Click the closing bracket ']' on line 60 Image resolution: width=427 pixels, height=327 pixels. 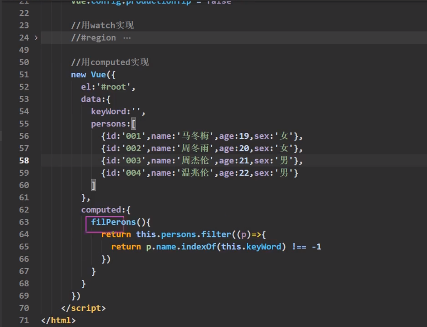pyautogui.click(x=93, y=186)
